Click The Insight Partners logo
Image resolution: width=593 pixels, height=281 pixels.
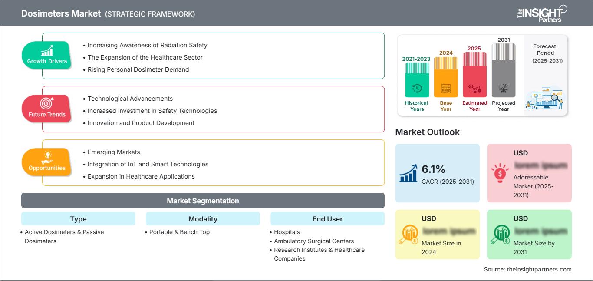click(542, 13)
